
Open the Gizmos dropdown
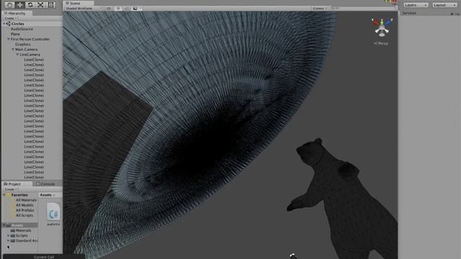click(x=320, y=9)
